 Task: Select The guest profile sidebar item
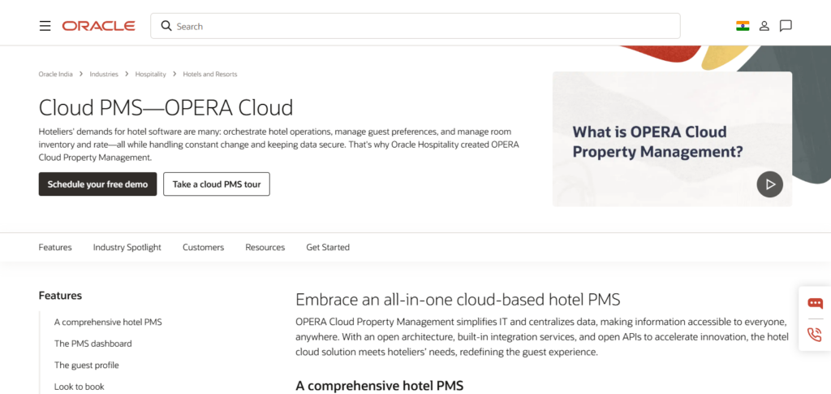click(86, 366)
